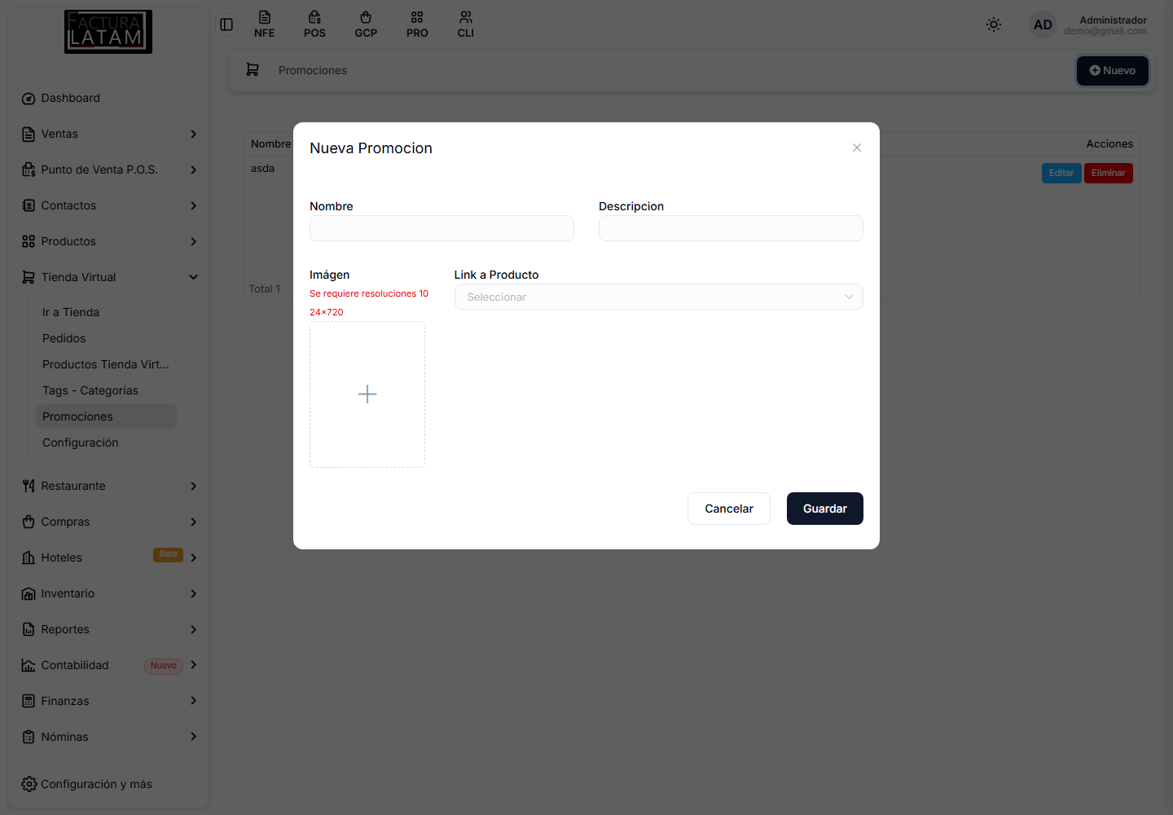Click the Nuevo button
Image resolution: width=1173 pixels, height=815 pixels.
tap(1113, 71)
